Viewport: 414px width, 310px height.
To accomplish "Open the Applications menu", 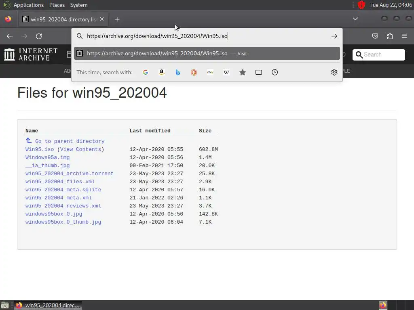I will pyautogui.click(x=29, y=5).
